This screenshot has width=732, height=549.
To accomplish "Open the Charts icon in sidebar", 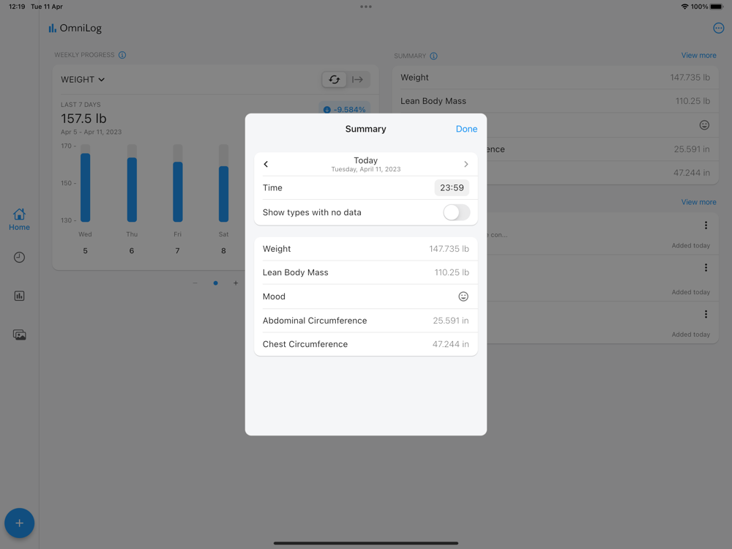I will pyautogui.click(x=19, y=296).
